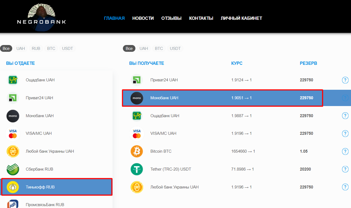The height and width of the screenshot is (208, 351).
Task: Select the Все filter in receive section
Action: (129, 49)
